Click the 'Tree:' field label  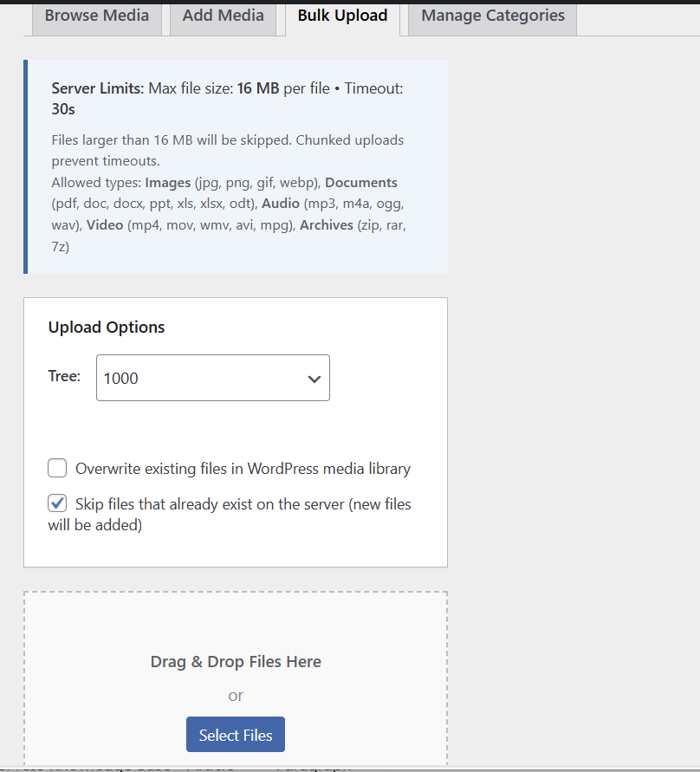(64, 376)
